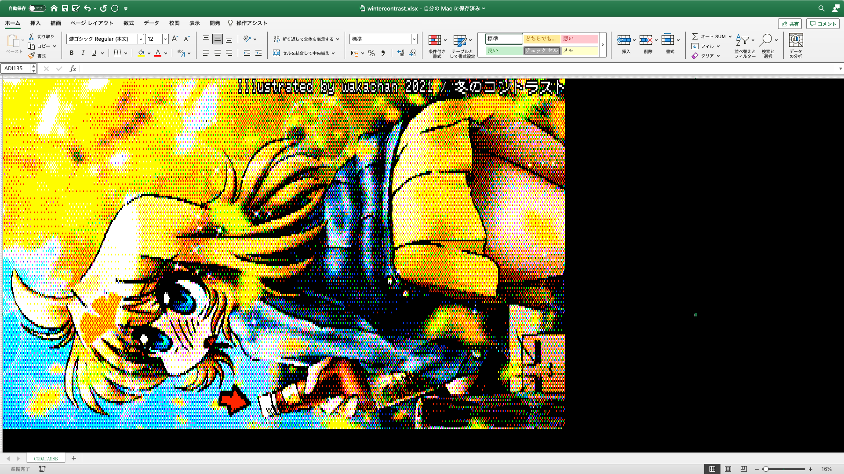Open the Page Layout ribbon tab
Image resolution: width=844 pixels, height=474 pixels.
(x=92, y=23)
